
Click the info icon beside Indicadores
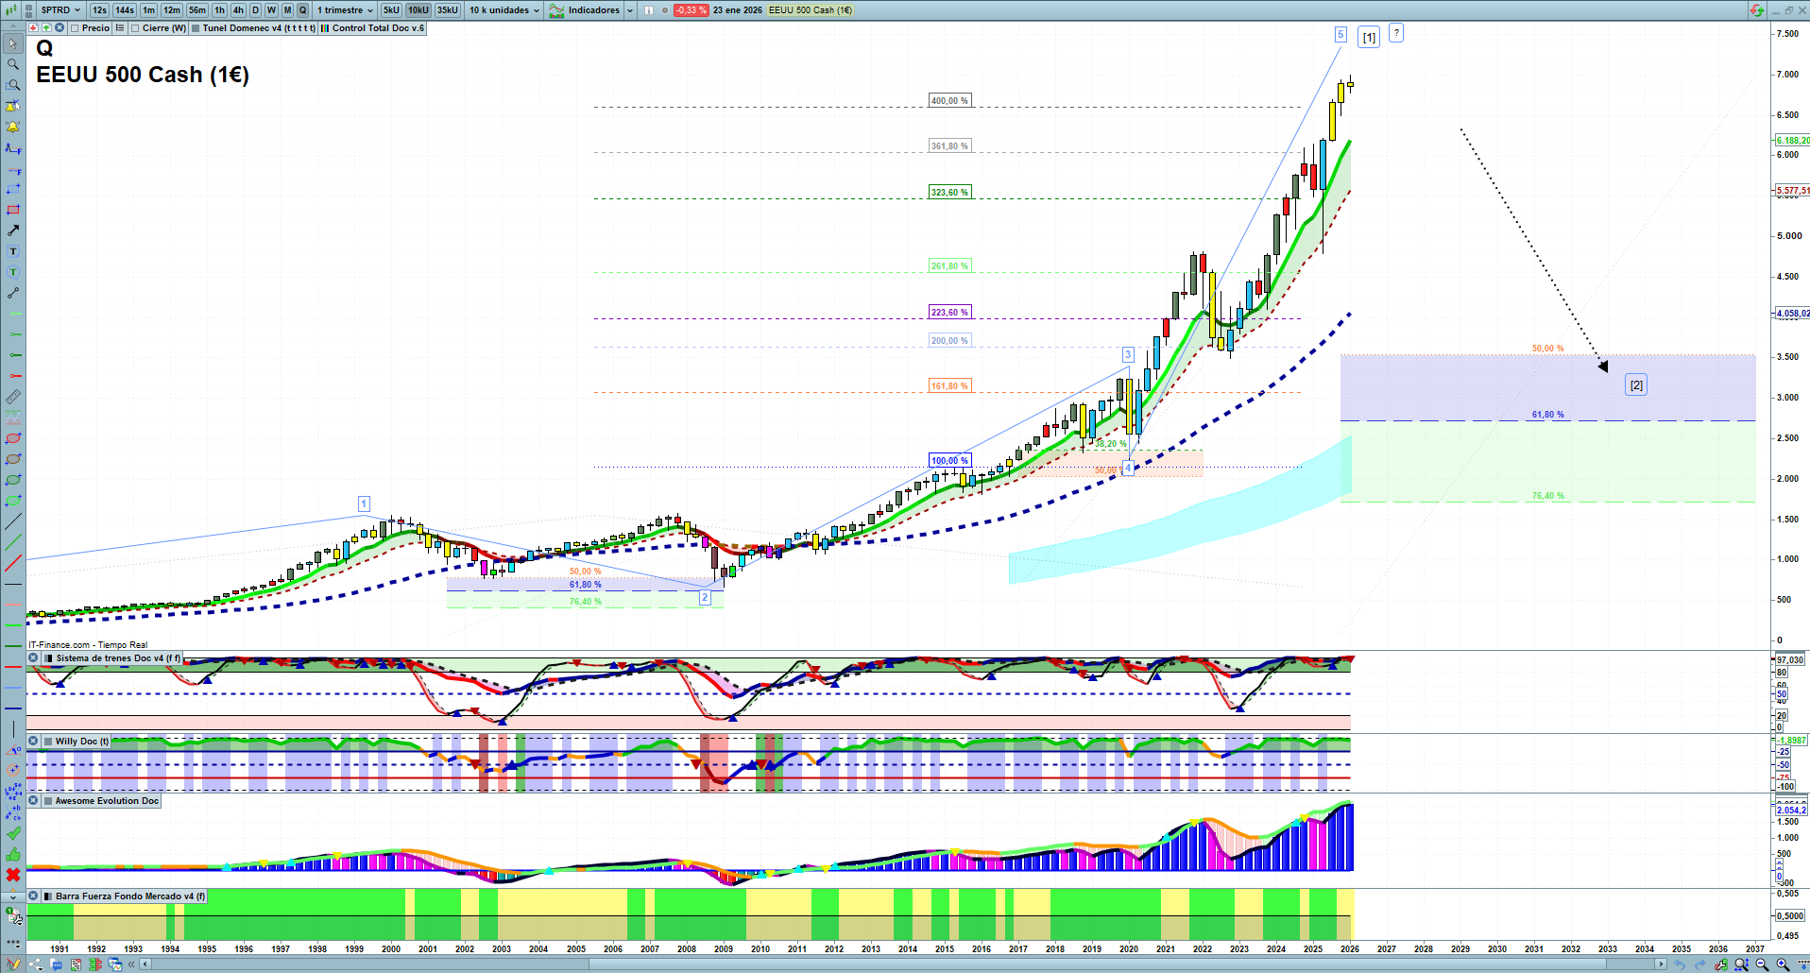tap(649, 10)
